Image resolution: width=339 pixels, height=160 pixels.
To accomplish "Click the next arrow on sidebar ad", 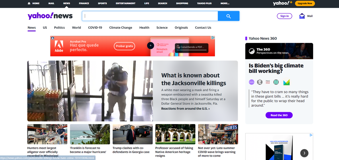I will [304, 153].
